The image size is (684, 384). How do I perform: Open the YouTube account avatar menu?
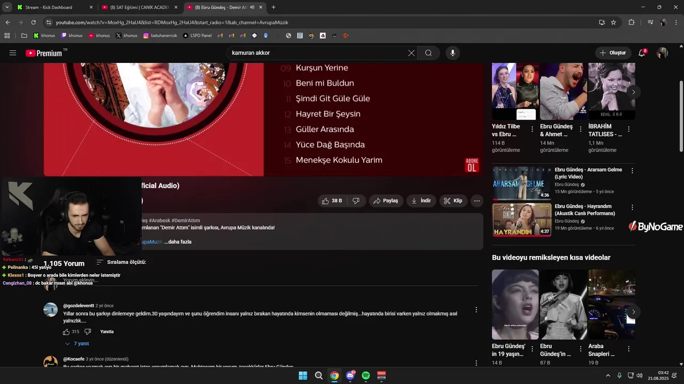[x=662, y=53]
